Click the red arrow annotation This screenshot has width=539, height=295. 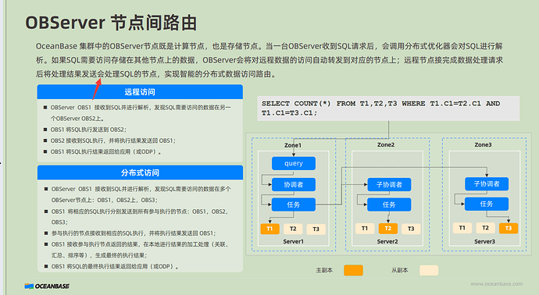click(97, 89)
